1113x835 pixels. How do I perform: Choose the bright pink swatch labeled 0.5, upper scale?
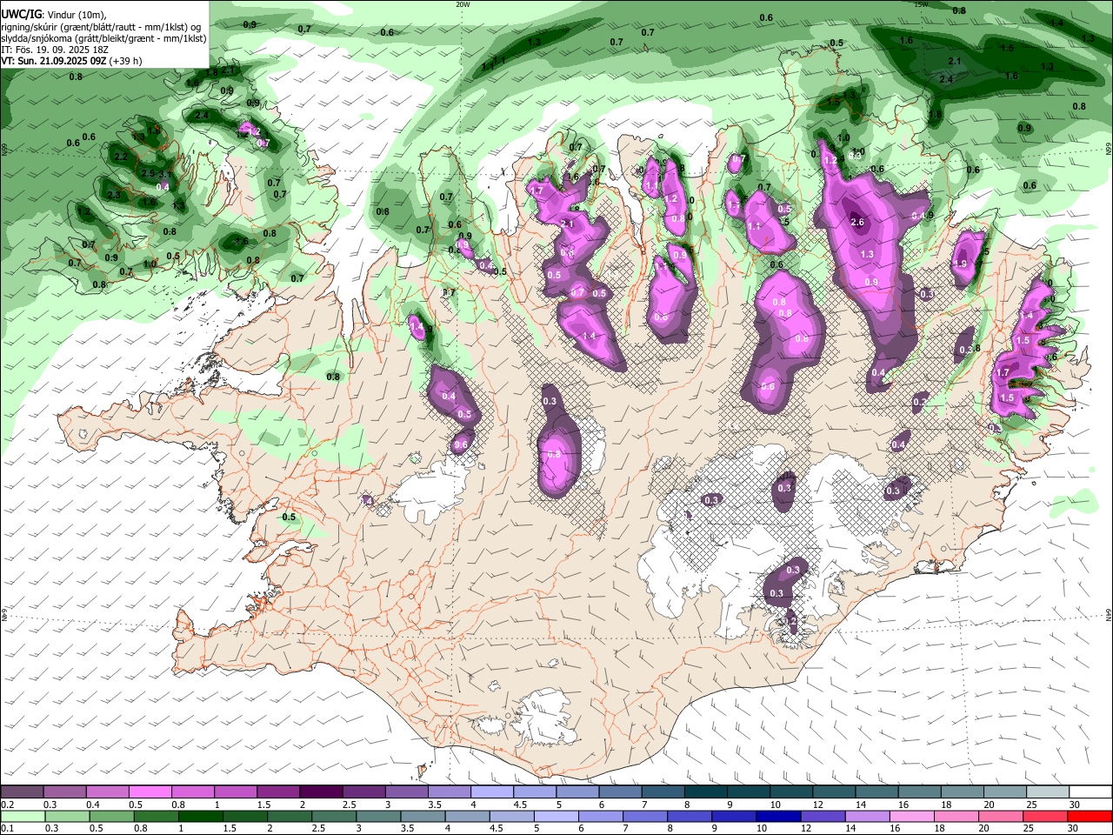click(150, 792)
